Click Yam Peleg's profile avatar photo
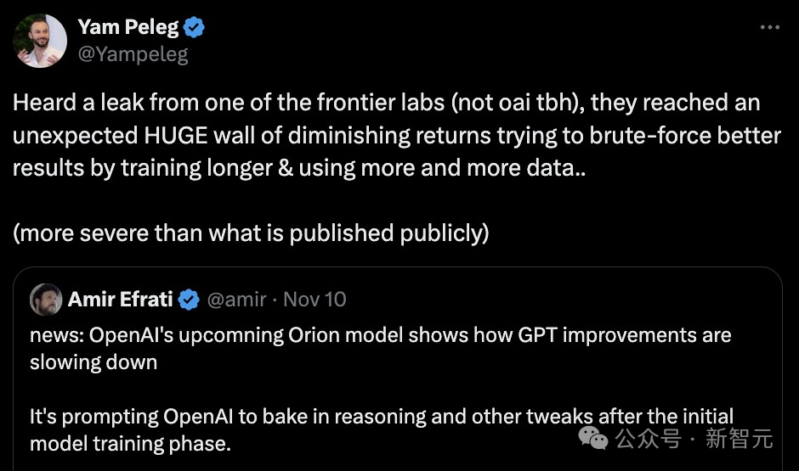This screenshot has width=799, height=471. coord(40,41)
